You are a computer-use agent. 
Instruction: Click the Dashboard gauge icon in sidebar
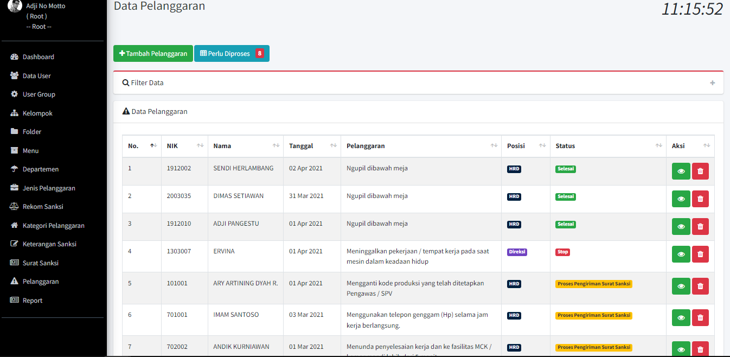click(x=15, y=57)
